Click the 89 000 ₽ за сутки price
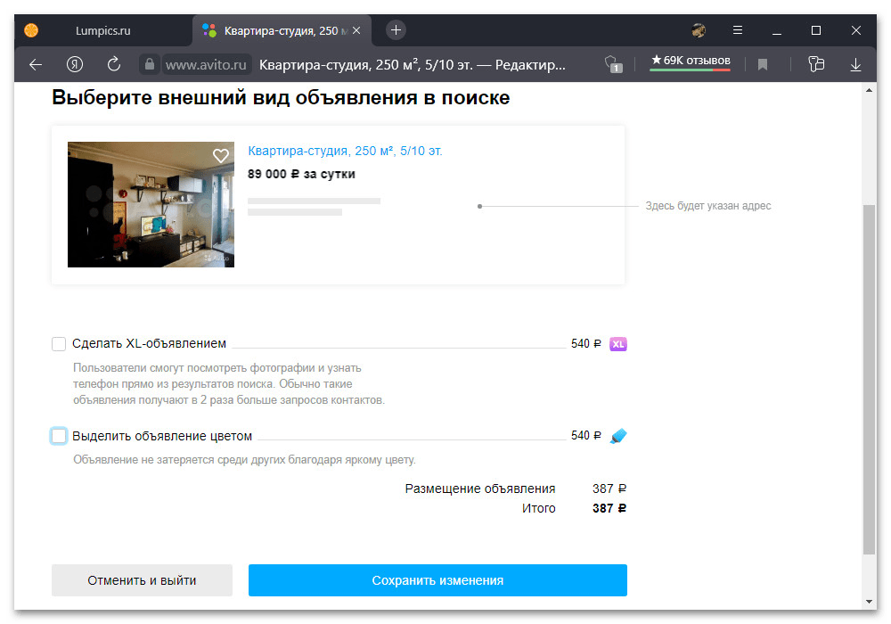Viewport: 891px width, 624px height. click(x=301, y=174)
